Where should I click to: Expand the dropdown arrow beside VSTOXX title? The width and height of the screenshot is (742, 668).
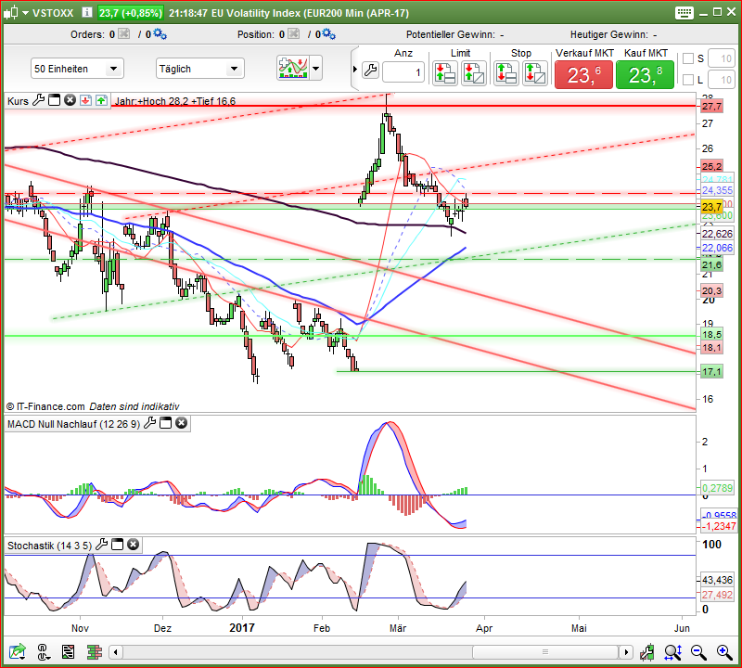click(x=26, y=13)
